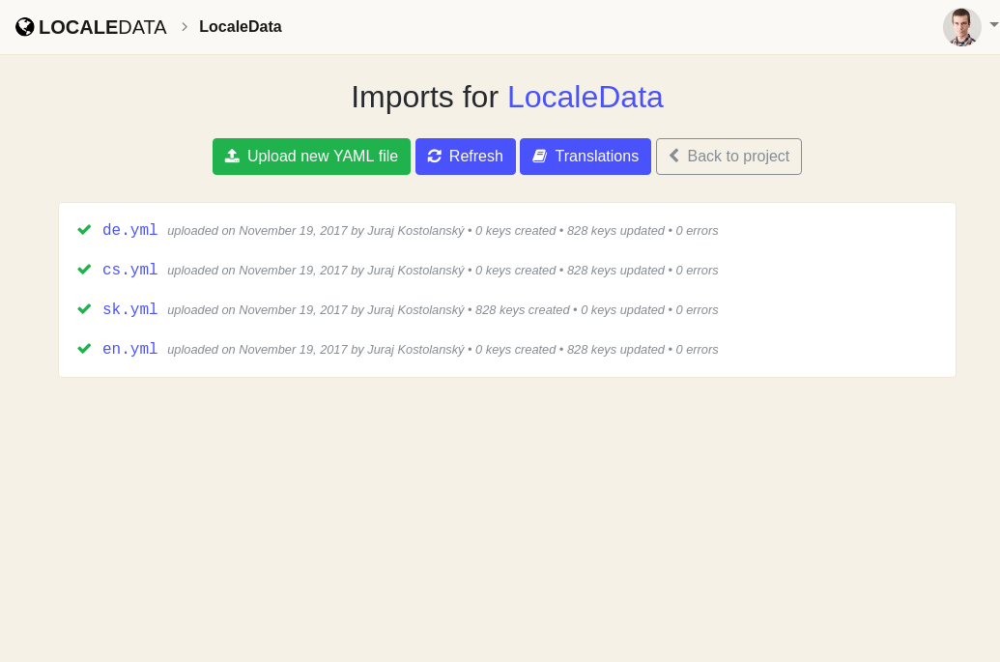Open the LOCALEDATA home logo text
The height and width of the screenshot is (662, 1000).
coord(102,27)
